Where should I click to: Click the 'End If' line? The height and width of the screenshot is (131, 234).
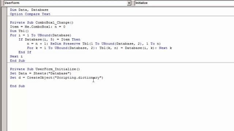[25, 52]
